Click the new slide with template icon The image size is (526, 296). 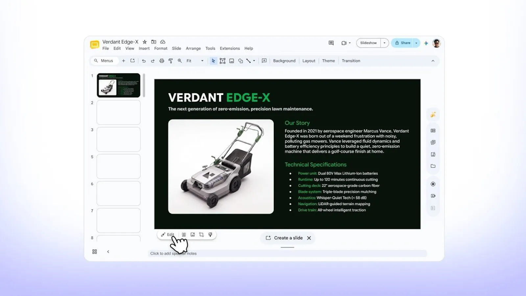click(x=132, y=61)
